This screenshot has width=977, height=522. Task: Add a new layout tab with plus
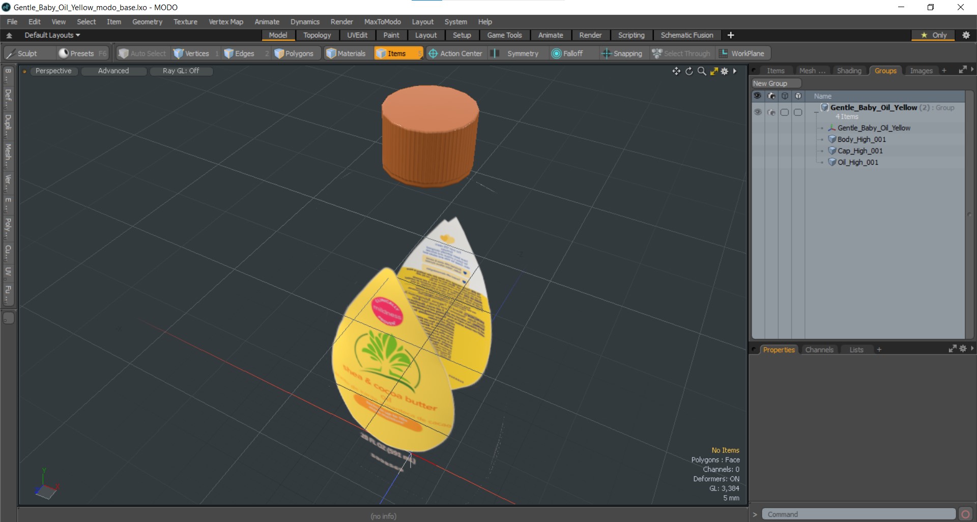pos(731,35)
